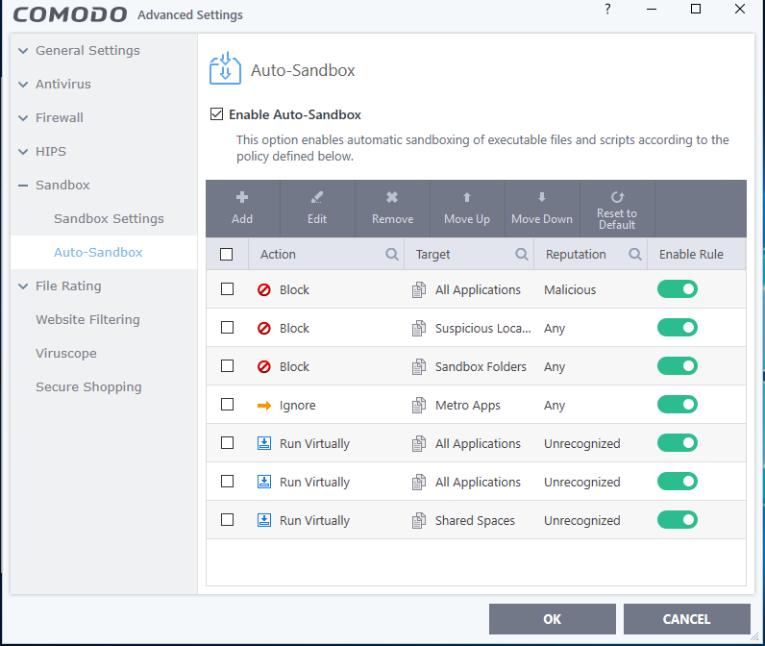Disable the Metro Apps ignore rule switch
The height and width of the screenshot is (646, 765).
(x=678, y=405)
